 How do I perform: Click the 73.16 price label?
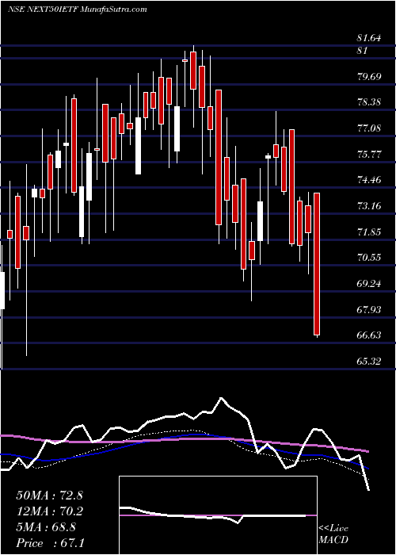[x=369, y=205]
